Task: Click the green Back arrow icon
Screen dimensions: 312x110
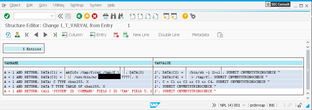Action: pos(79,16)
